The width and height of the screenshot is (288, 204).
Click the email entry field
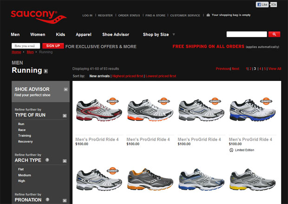26,46
